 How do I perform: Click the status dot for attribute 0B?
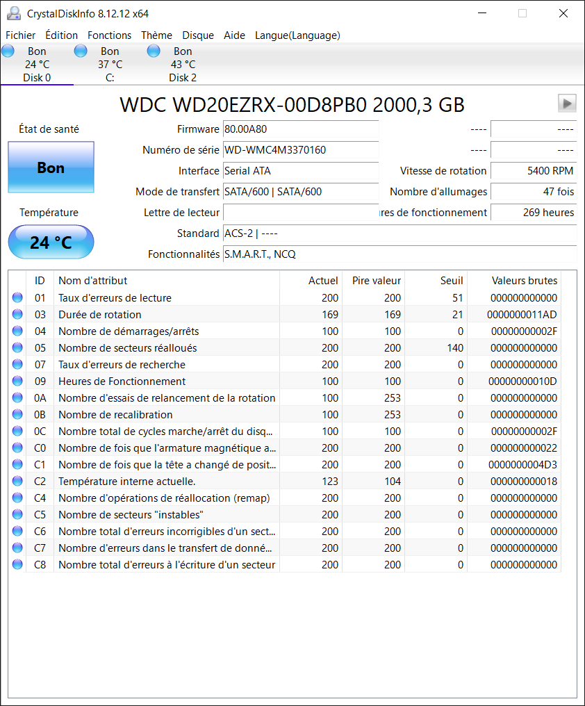[17, 414]
